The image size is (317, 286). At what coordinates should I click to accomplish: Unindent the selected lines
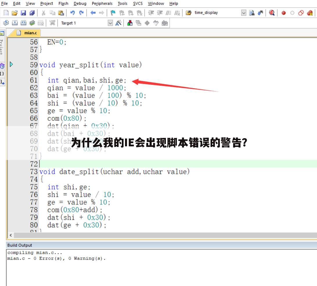pos(160,13)
